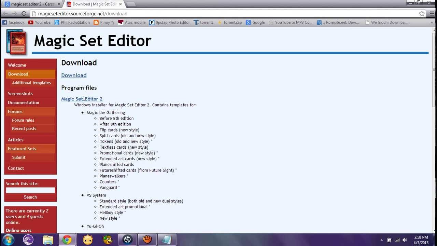The image size is (437, 246).
Task: Open the YouTube bookmark
Action: (39, 22)
